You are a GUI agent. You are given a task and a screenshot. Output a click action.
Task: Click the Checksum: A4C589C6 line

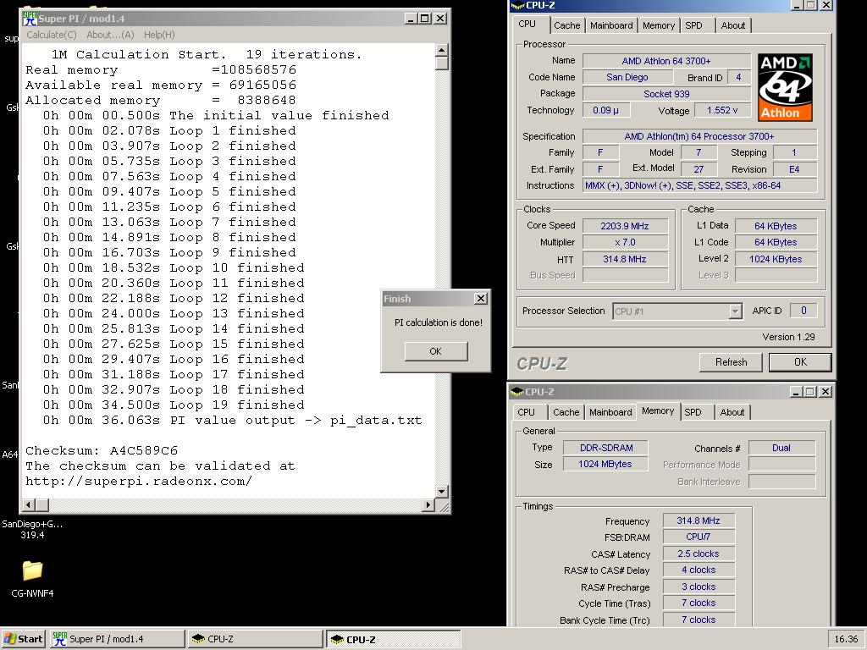tap(102, 450)
